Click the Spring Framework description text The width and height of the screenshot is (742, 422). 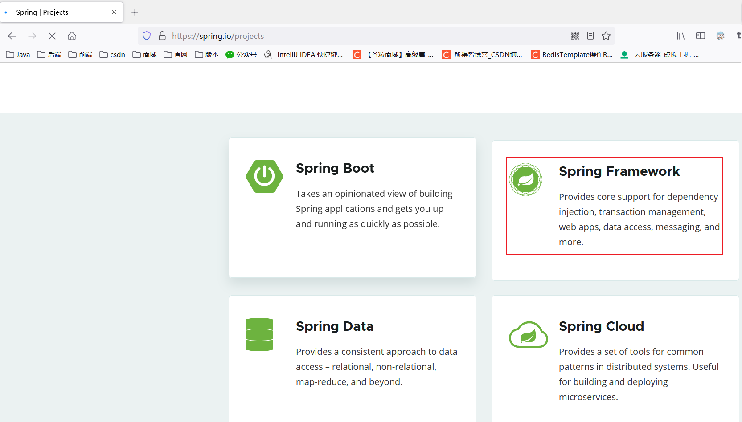click(639, 219)
